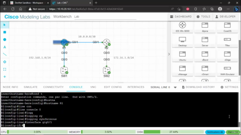The width and height of the screenshot is (241, 135).
Task: Click the 172.16.1.0/24 network label
Action: [124, 57]
